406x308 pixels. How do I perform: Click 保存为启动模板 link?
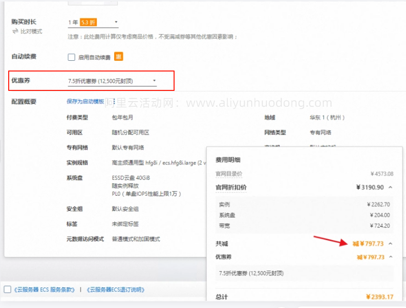pos(85,102)
